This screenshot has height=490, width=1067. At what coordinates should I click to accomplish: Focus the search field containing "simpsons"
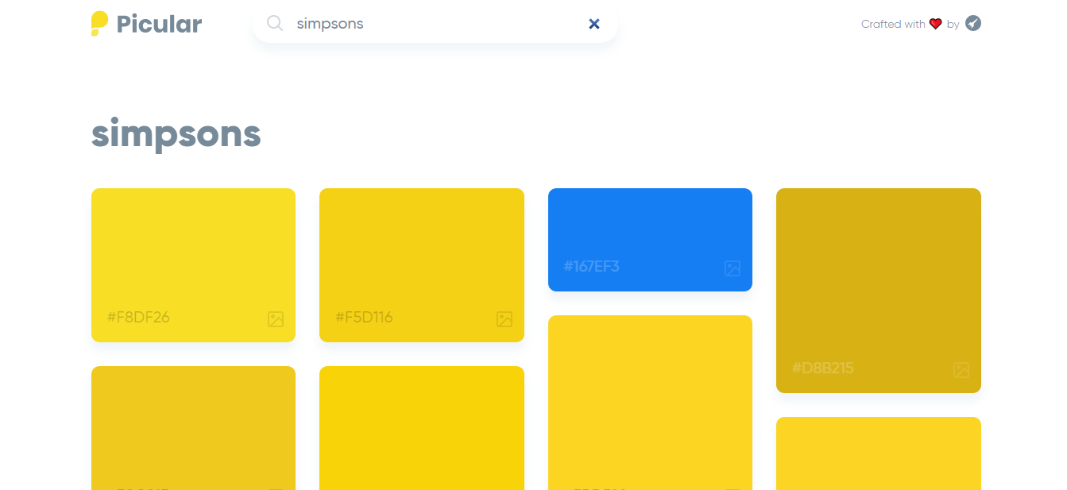pos(429,24)
